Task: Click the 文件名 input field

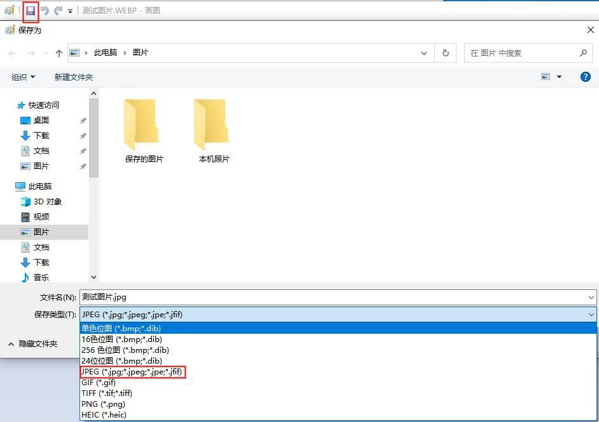Action: pyautogui.click(x=254, y=296)
